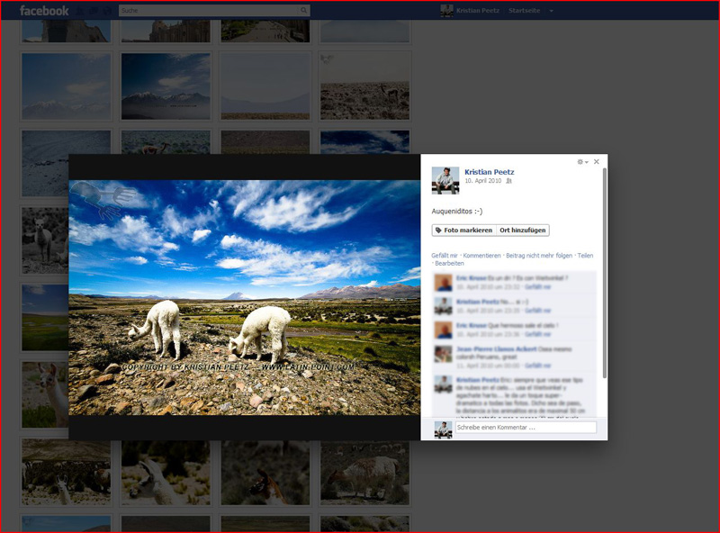This screenshot has height=533, width=720.
Task: Click Jean-Pierre Llanos Ackert comment avatar
Action: click(443, 354)
